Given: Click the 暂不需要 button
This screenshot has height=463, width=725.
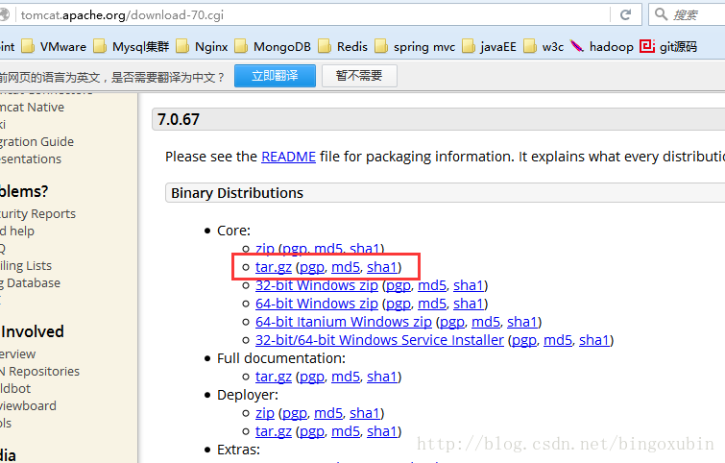Looking at the screenshot, I should pos(359,76).
